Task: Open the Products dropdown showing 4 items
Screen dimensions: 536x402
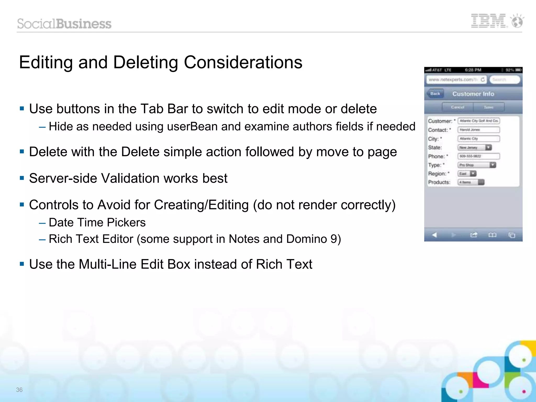Action: 471,182
